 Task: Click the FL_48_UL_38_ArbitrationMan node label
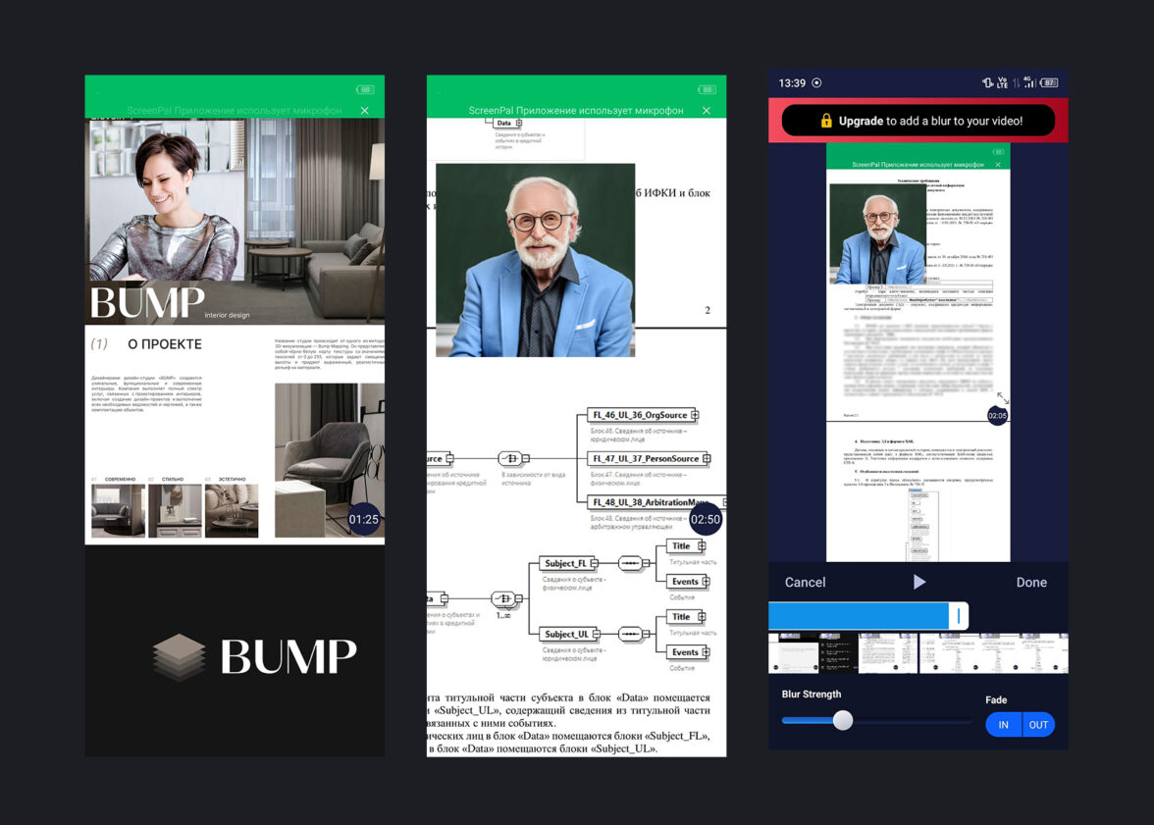(651, 502)
